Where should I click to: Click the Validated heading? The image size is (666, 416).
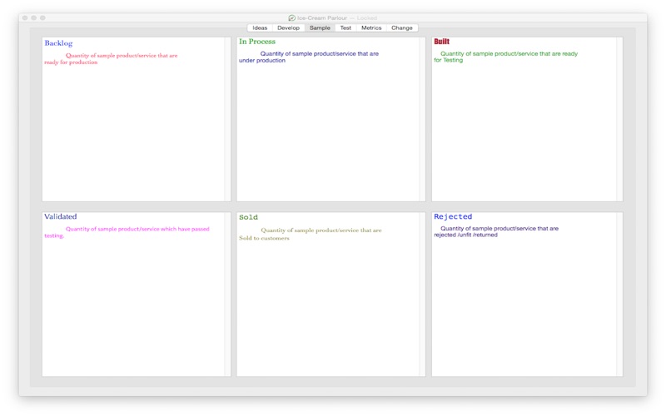[60, 216]
